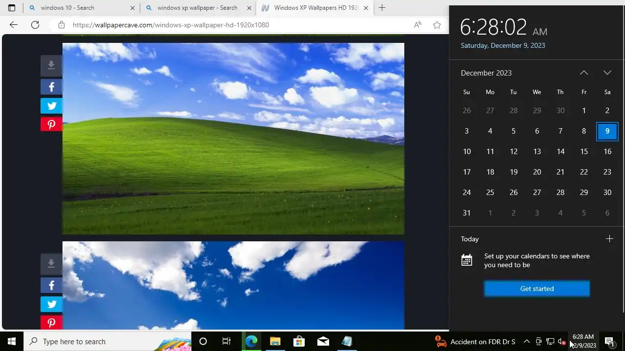Viewport: 625px width, 351px height.
Task: Select December 29 in the calendar
Action: pyautogui.click(x=584, y=193)
